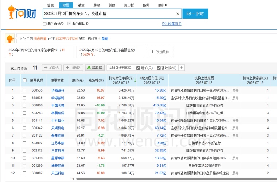Click the 问一下财 search button
Viewport: 277px width, 182px height.
(195, 13)
